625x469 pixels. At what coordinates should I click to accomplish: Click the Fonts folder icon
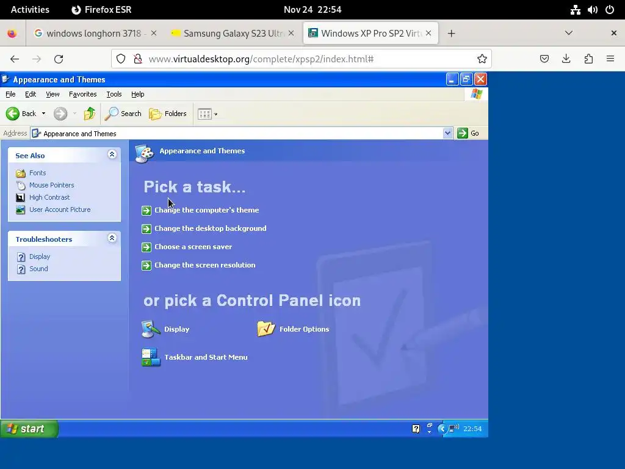[x=21, y=173]
